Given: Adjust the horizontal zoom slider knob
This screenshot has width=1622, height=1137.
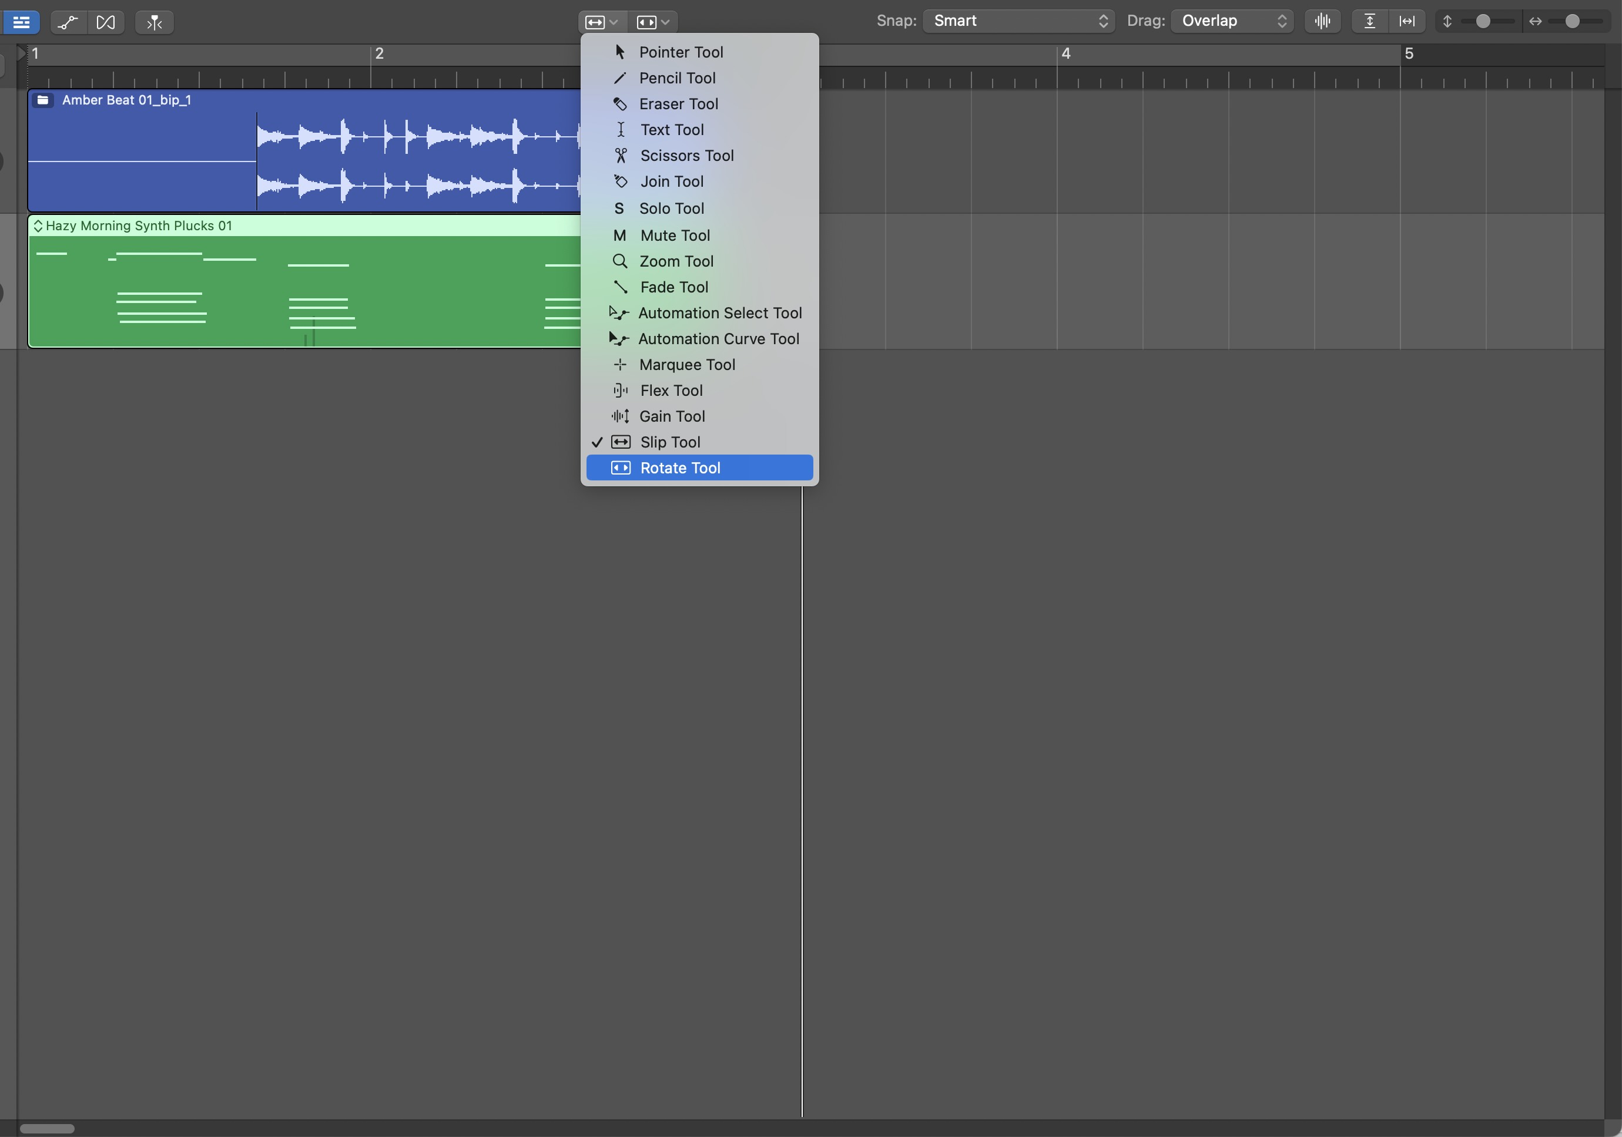Looking at the screenshot, I should click(x=1573, y=21).
